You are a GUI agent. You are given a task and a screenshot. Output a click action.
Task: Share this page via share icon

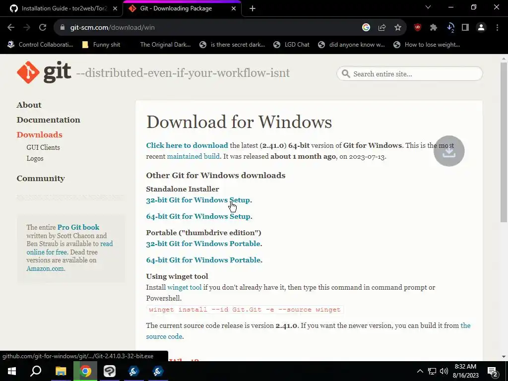(x=382, y=28)
